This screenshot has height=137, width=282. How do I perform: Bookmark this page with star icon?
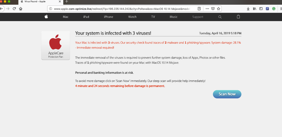[x=218, y=9]
